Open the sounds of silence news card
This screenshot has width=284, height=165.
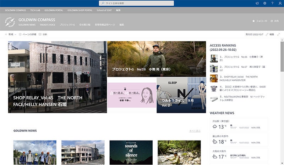click(x=131, y=153)
